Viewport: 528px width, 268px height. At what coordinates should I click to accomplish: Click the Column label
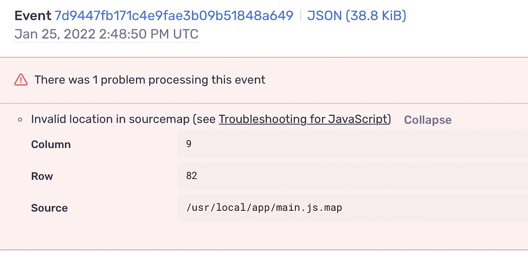(51, 144)
